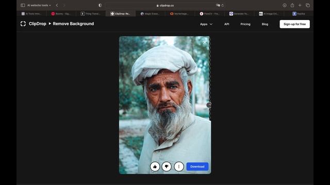Click the Safari share icon

point(292,5)
